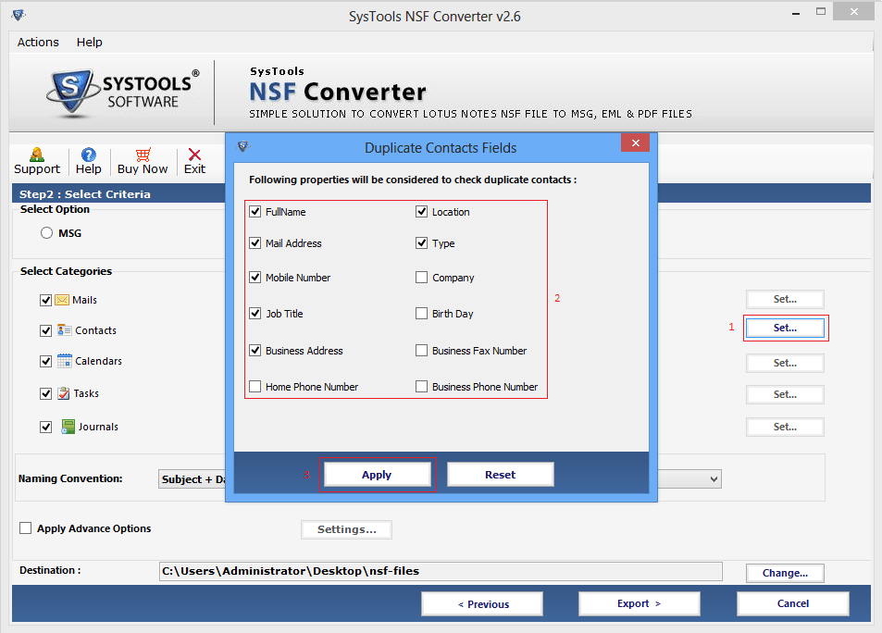Select the MSG radio option
The height and width of the screenshot is (633, 882).
[46, 233]
